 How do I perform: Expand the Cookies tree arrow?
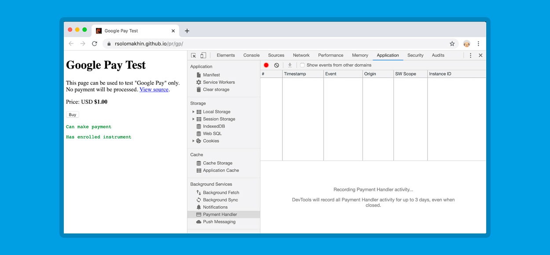(x=194, y=141)
